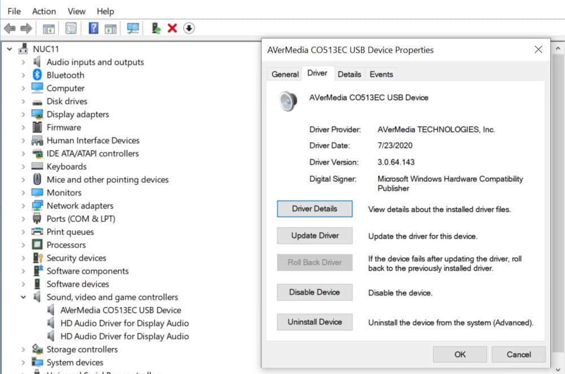This screenshot has height=374, width=565.
Task: Select the Software devices tree label
Action: pos(78,284)
